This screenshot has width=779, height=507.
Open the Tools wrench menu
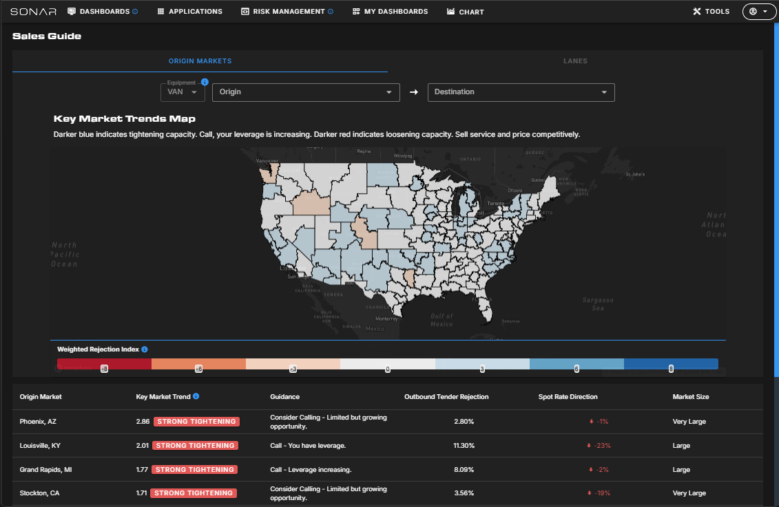point(711,12)
